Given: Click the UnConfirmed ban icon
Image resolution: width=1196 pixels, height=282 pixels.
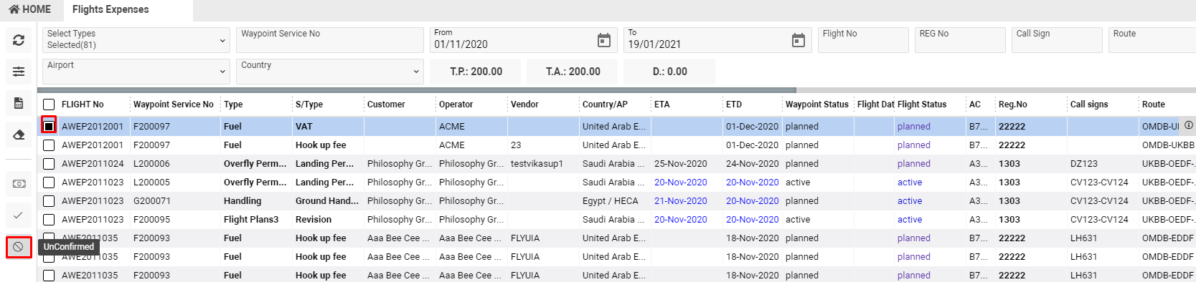Looking at the screenshot, I should coord(19,247).
